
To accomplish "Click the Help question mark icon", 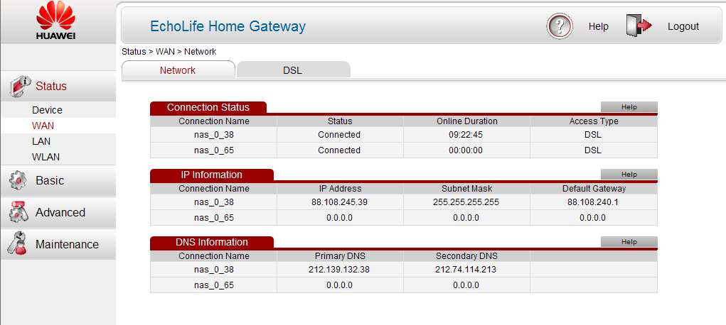I will [560, 26].
